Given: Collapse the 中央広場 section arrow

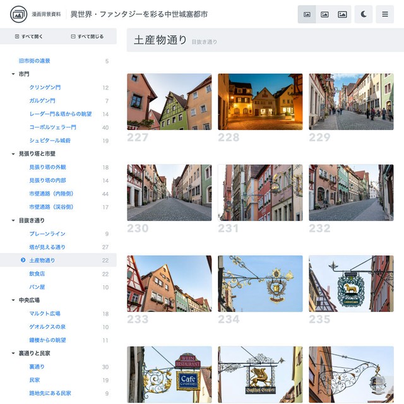Looking at the screenshot, I should pos(13,300).
